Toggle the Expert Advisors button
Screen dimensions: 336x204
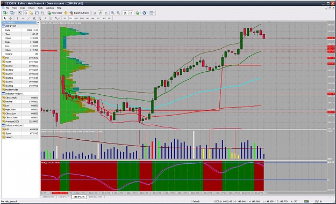(80, 13)
